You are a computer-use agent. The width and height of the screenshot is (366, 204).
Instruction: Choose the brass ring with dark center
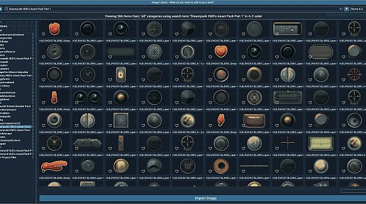(x=254, y=74)
